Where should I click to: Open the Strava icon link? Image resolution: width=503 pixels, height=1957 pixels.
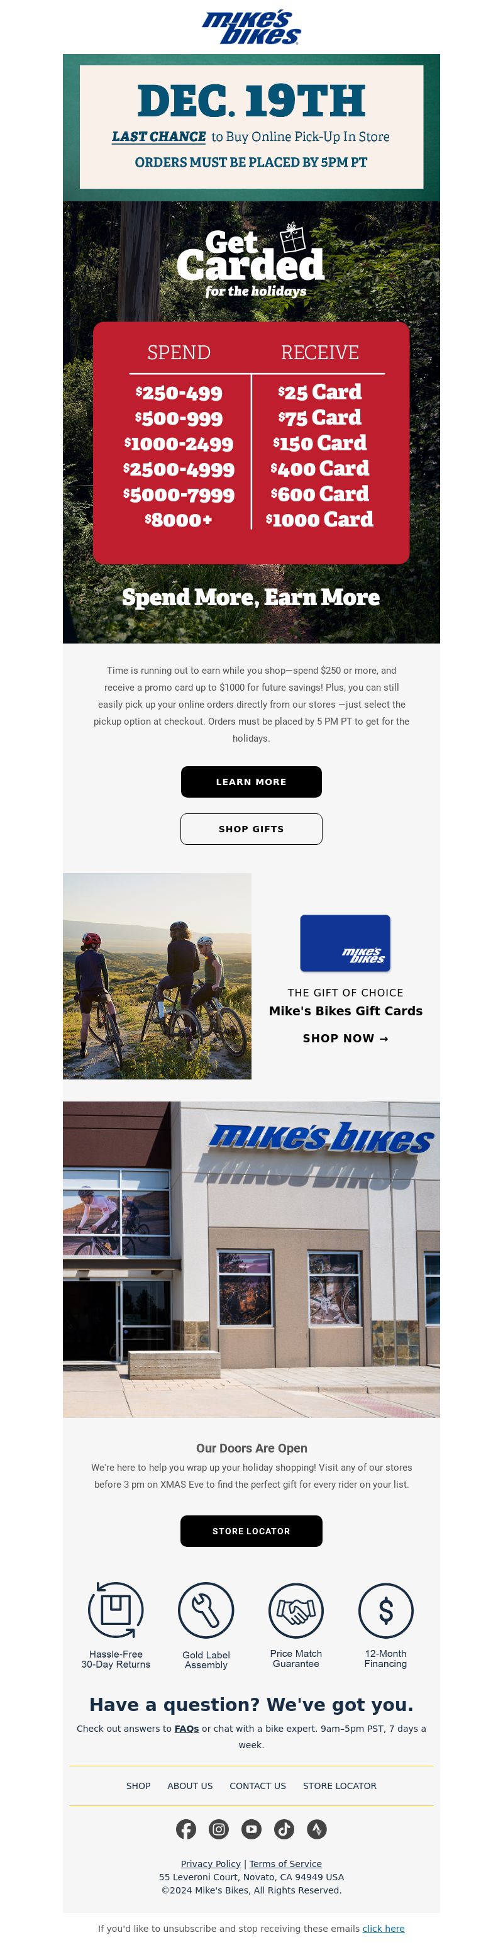317,1829
